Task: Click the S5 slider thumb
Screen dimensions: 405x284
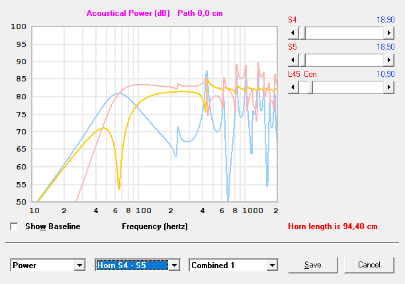Action: 302,60
